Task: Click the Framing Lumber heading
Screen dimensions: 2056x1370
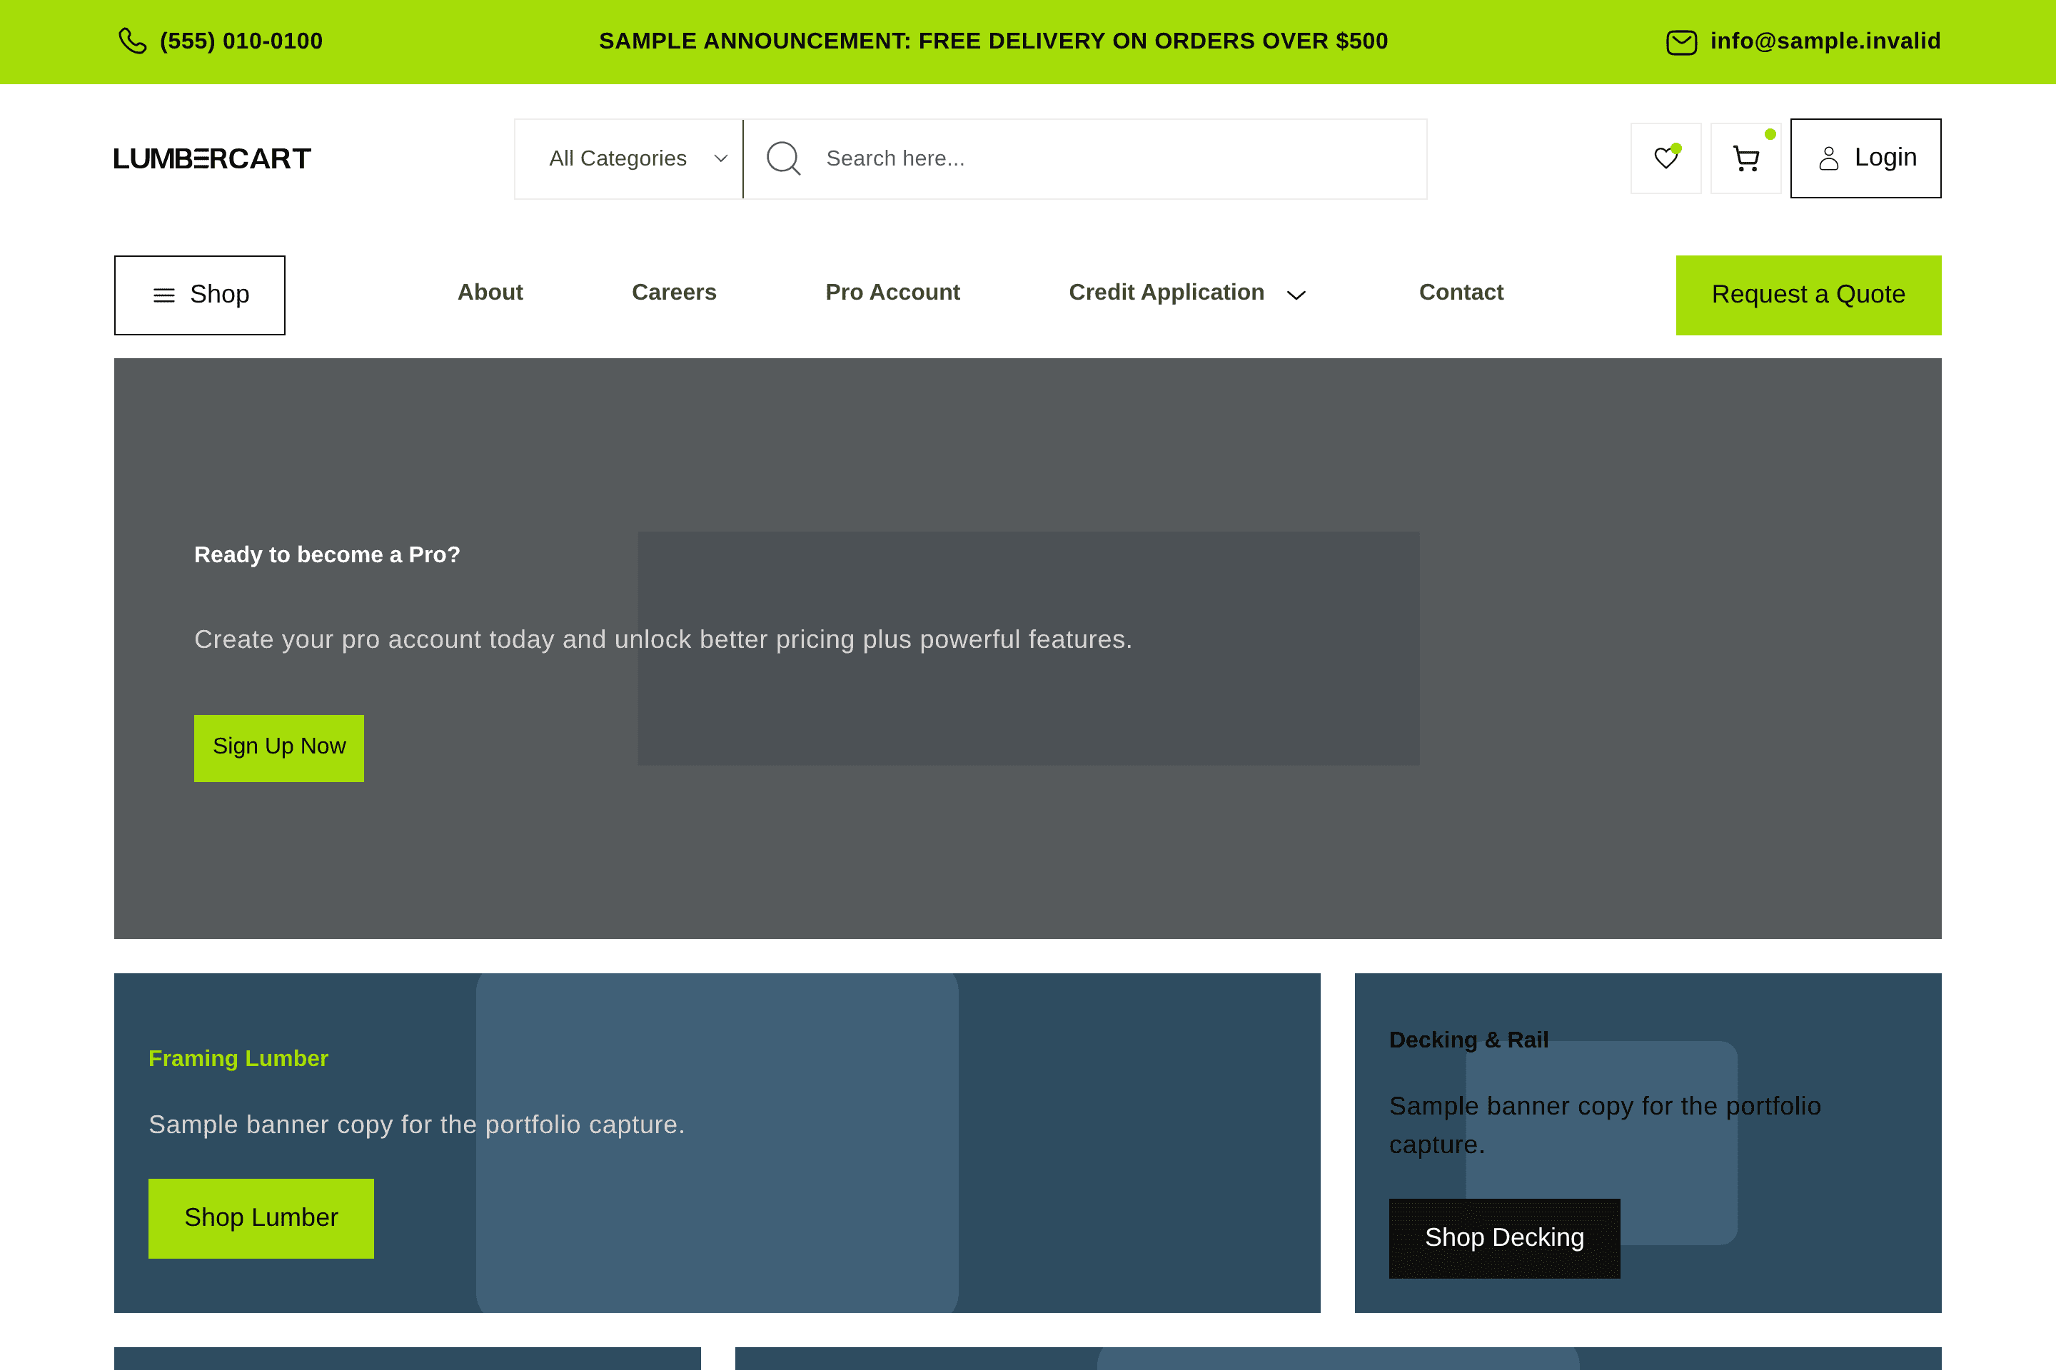Action: pos(238,1058)
